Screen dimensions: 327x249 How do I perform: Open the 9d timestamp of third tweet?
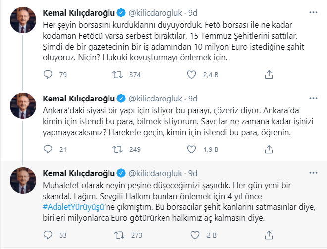click(x=193, y=173)
